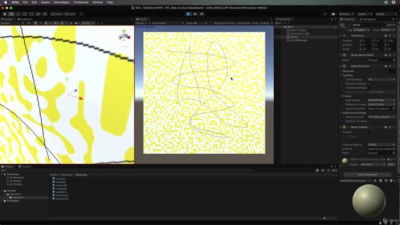Select the Rect tool in toolbar
400x225 pixels.
(x=31, y=14)
